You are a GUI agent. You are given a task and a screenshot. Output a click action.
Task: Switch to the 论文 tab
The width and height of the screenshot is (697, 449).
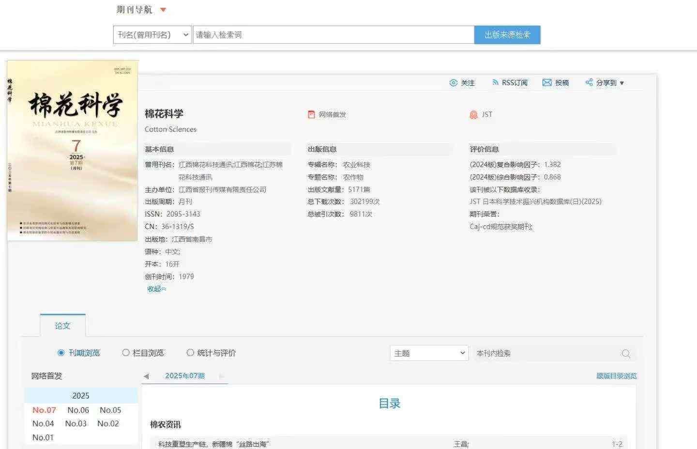tap(62, 325)
